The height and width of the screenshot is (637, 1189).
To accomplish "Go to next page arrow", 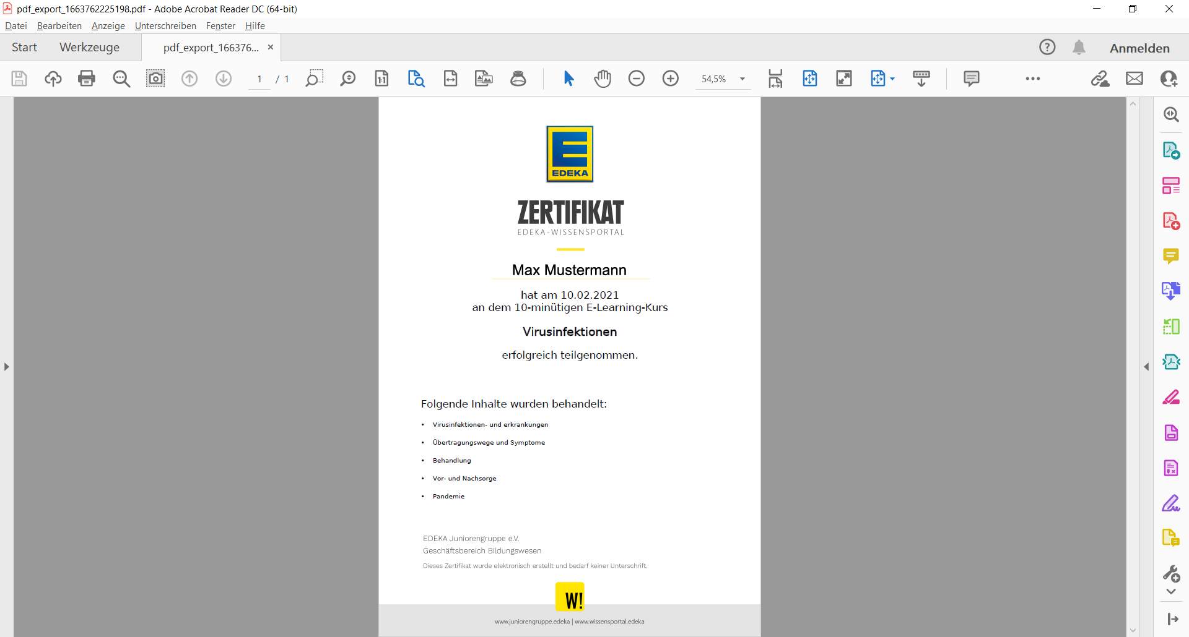I will tap(224, 79).
